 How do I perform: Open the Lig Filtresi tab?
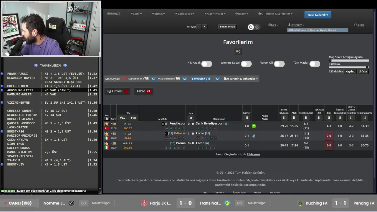[118, 91]
